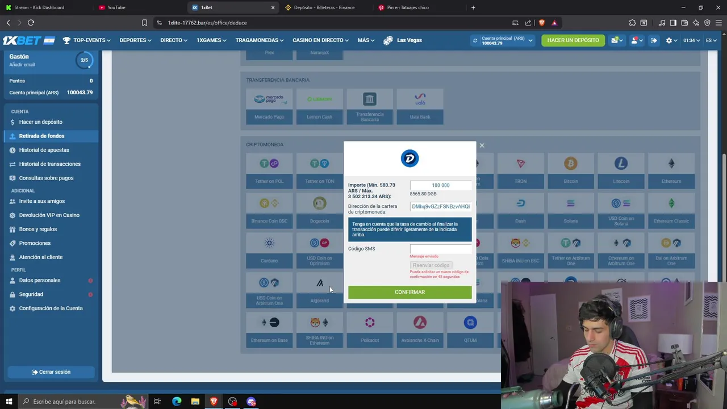The width and height of the screenshot is (727, 409).
Task: Choose Tether on Arbitrum One
Action: (x=571, y=251)
